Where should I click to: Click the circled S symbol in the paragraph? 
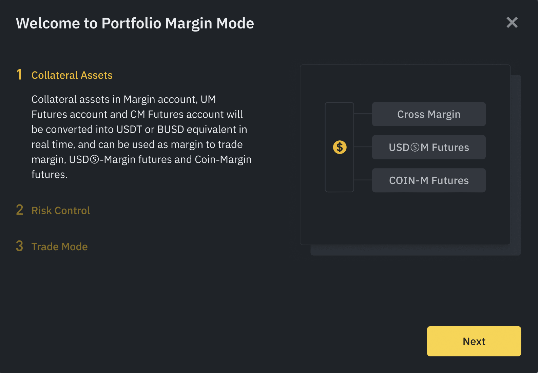[94, 160]
